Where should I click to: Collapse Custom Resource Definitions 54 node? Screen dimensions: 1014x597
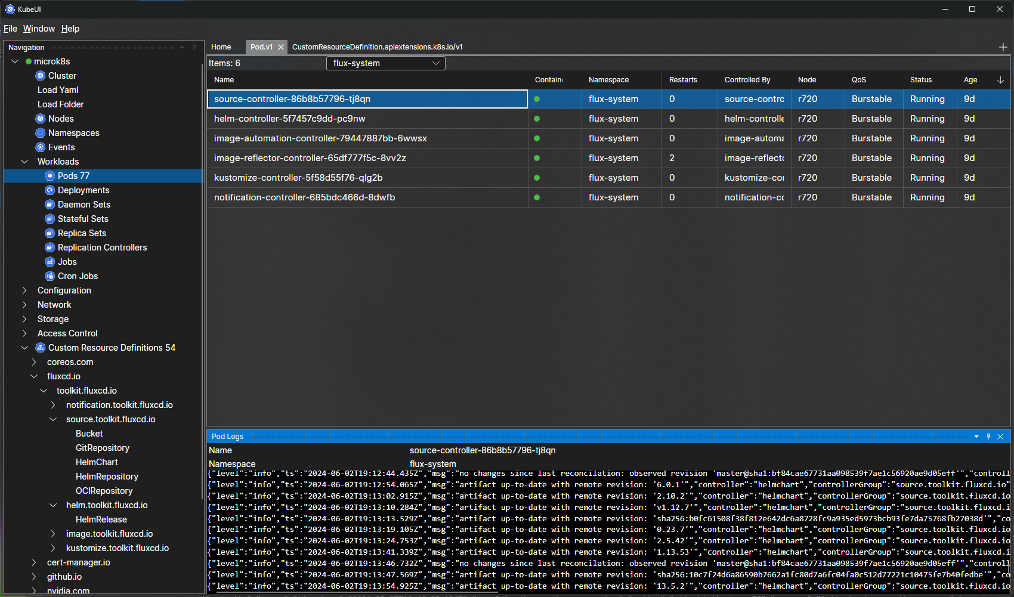(x=24, y=348)
